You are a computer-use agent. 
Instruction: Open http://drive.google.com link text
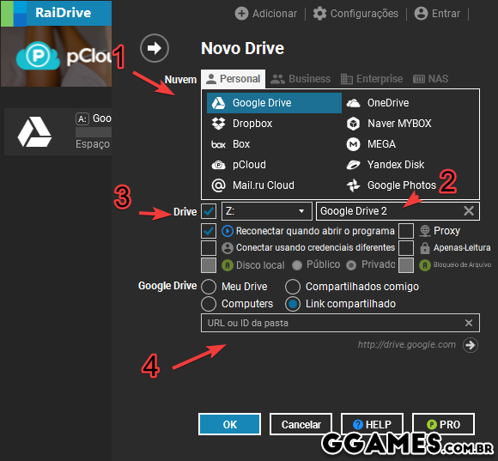coord(407,345)
